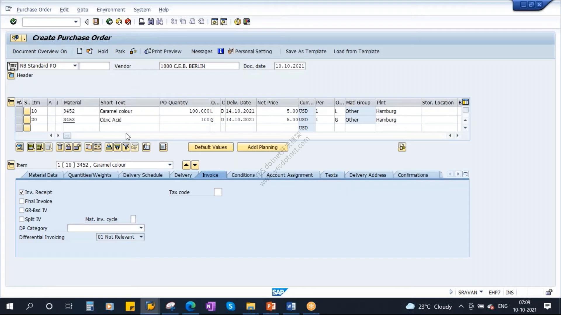Open the DP Category dropdown
The width and height of the screenshot is (561, 315).
(141, 228)
